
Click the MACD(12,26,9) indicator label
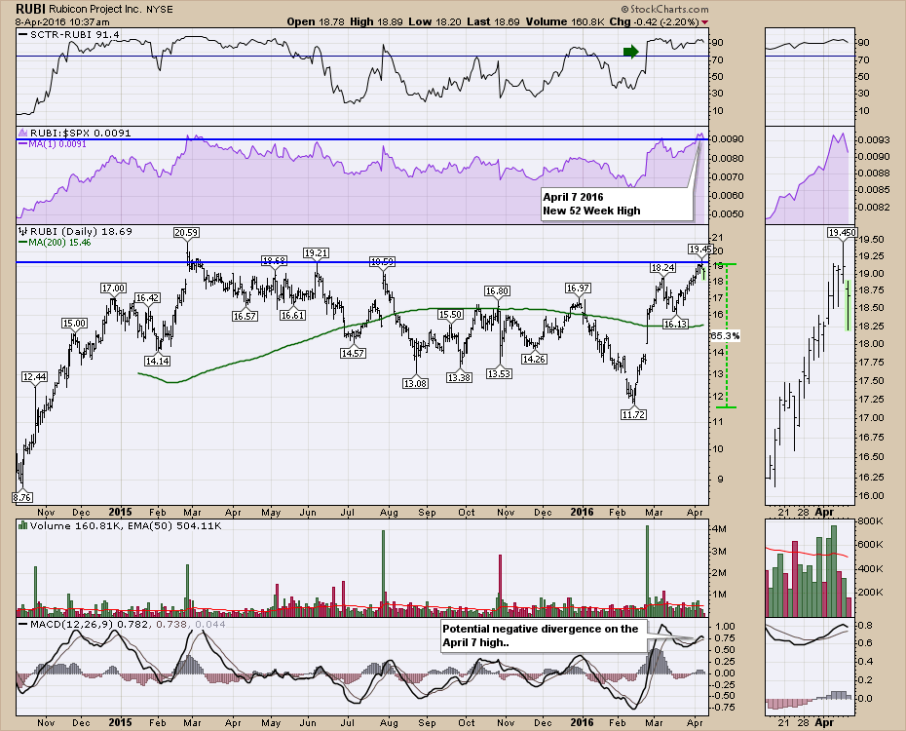tap(66, 623)
